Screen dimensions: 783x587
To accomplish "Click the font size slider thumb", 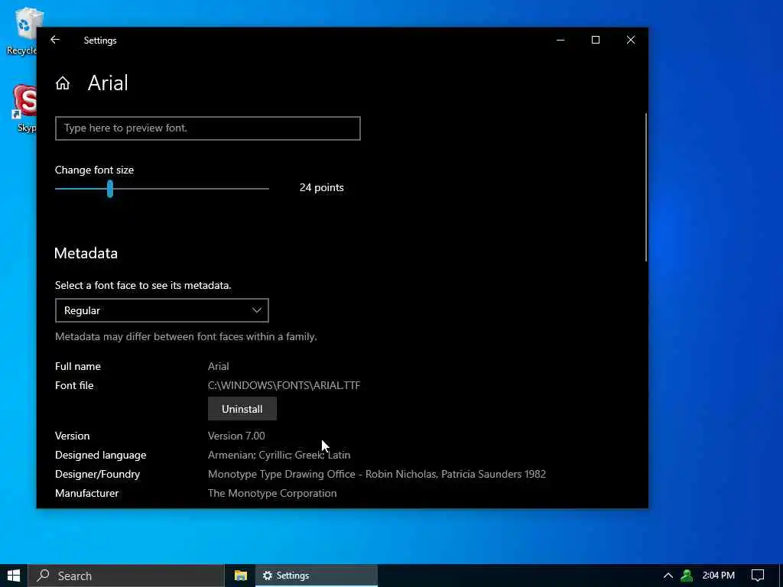I will tap(110, 189).
